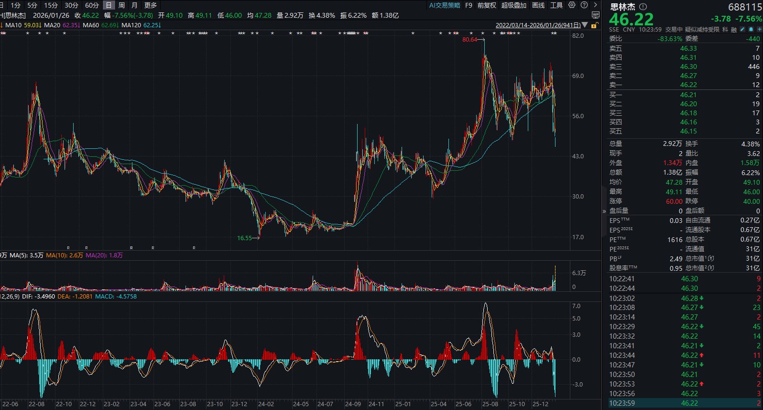Collapse side panel with double chevron
This screenshot has width=763, height=410.
point(604,211)
